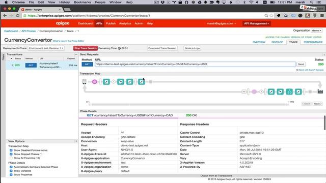Click the gray square request-sent marker in top flow
Screen dimensions: 326x183
pyautogui.click(x=151, y=82)
